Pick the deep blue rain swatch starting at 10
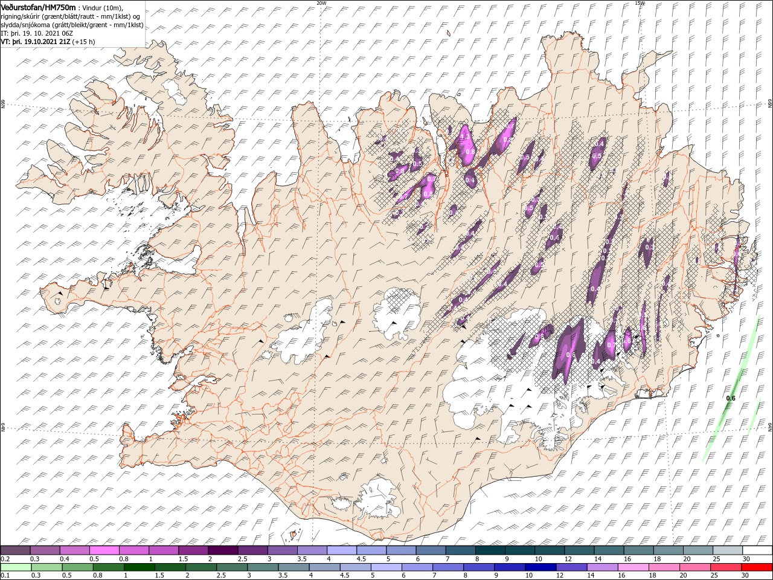The width and height of the screenshot is (773, 580). (541, 567)
